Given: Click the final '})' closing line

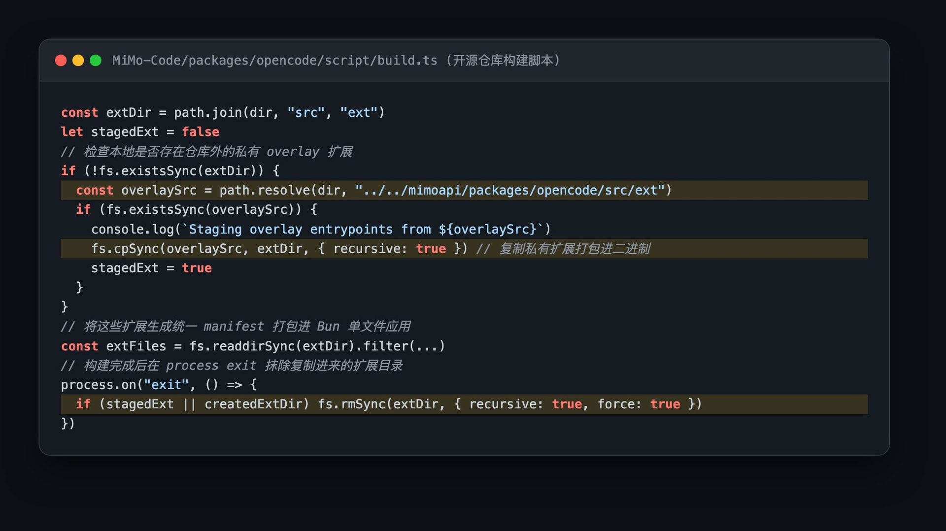Looking at the screenshot, I should pos(68,424).
